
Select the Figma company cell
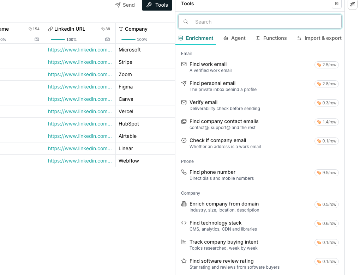coord(145,87)
